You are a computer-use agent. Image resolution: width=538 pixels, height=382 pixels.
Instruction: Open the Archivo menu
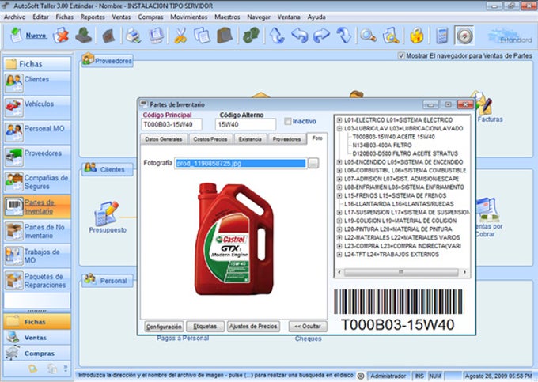(15, 17)
